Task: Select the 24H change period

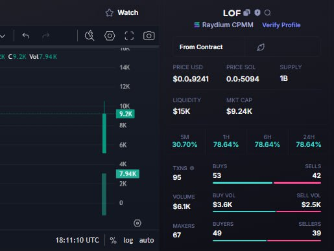Action: pos(309,141)
